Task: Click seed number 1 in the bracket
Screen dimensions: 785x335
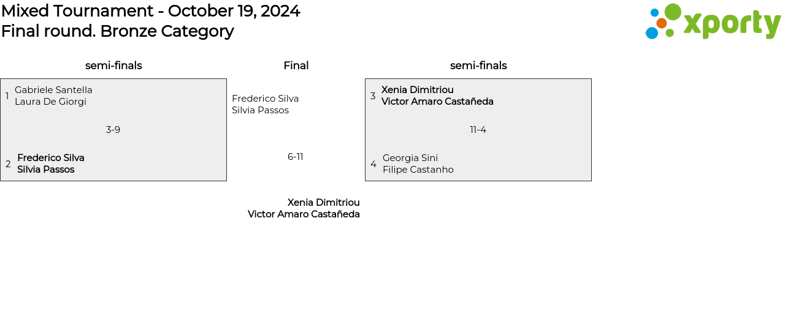Action: click(x=7, y=96)
